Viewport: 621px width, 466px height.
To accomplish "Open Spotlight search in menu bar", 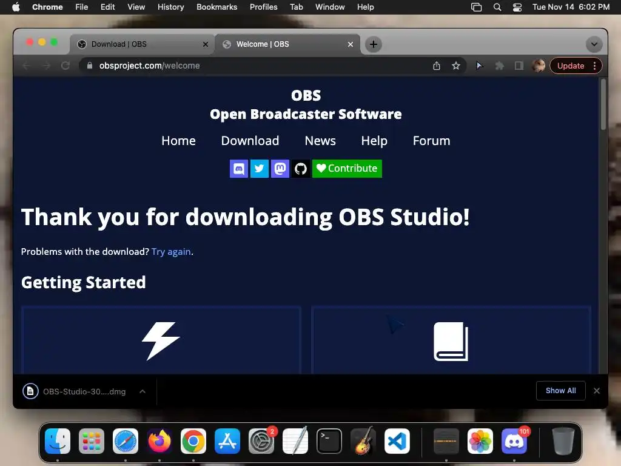I will [497, 7].
